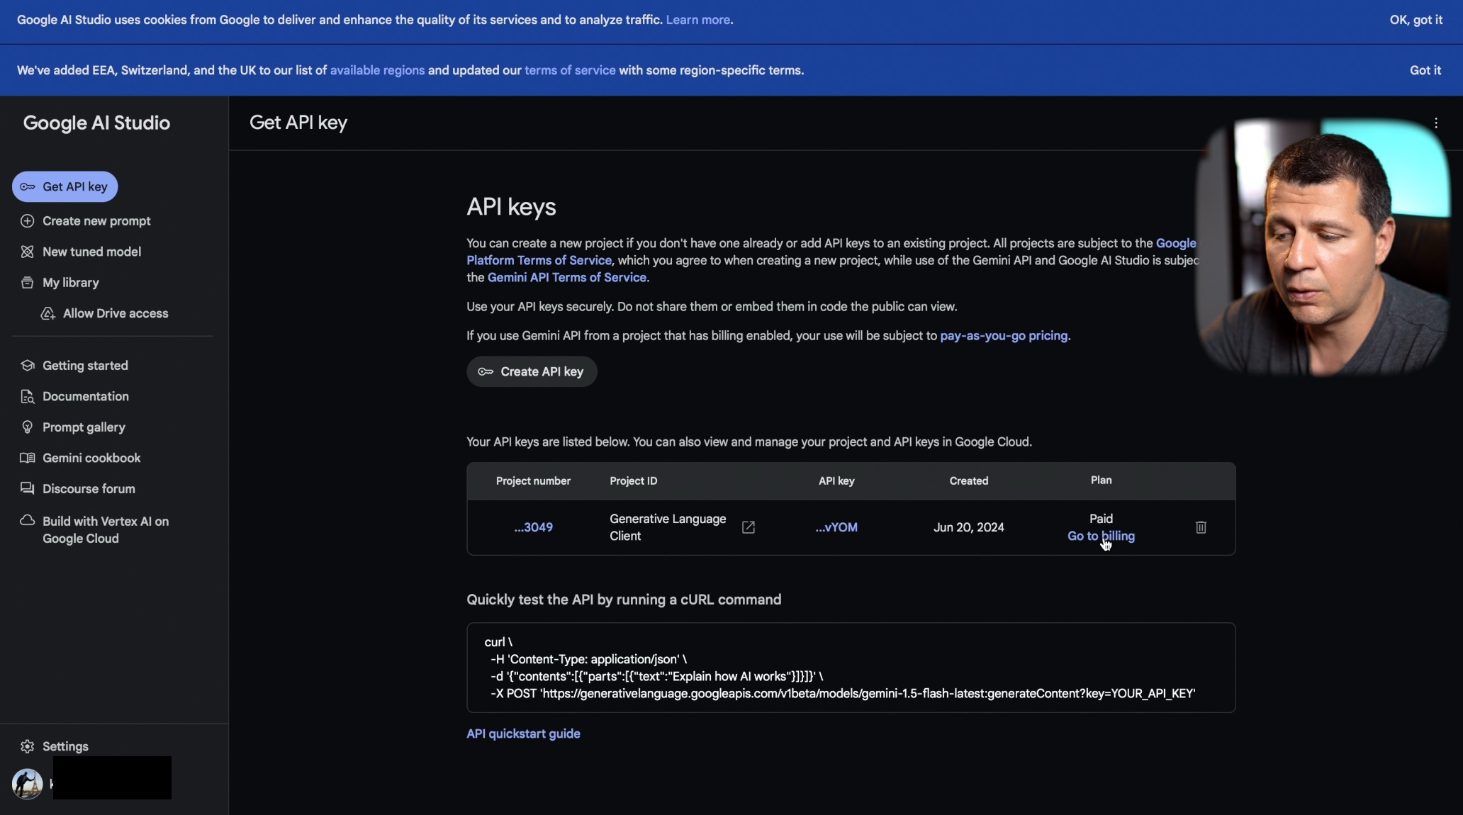Click the Google AI Studio logo
Image resolution: width=1463 pixels, height=815 pixels.
coord(96,123)
